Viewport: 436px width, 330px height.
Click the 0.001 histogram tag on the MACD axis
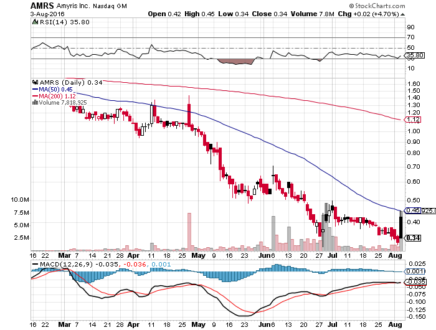415,271
